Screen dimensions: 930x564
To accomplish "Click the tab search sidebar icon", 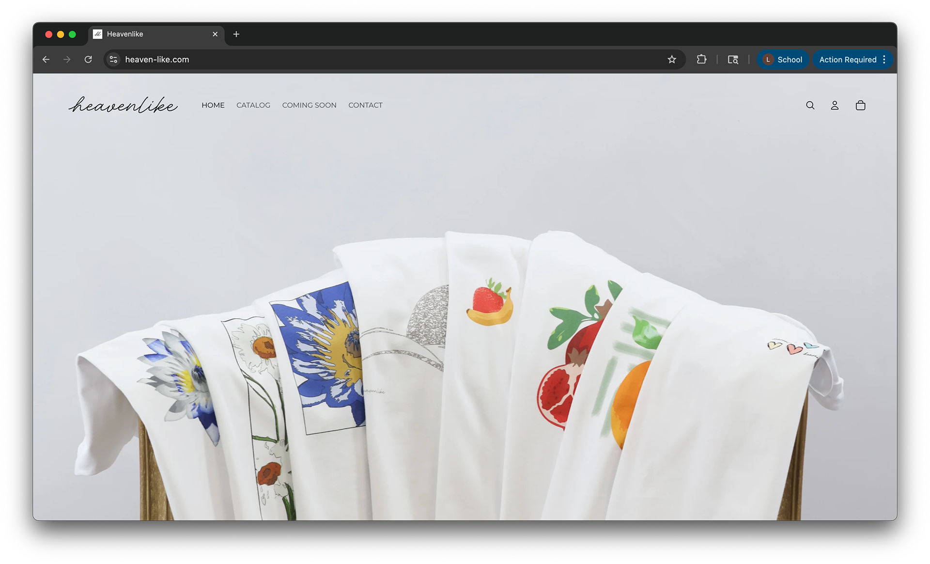I will [x=733, y=60].
